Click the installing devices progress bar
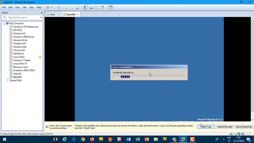The image size is (254, 143). coord(149,77)
